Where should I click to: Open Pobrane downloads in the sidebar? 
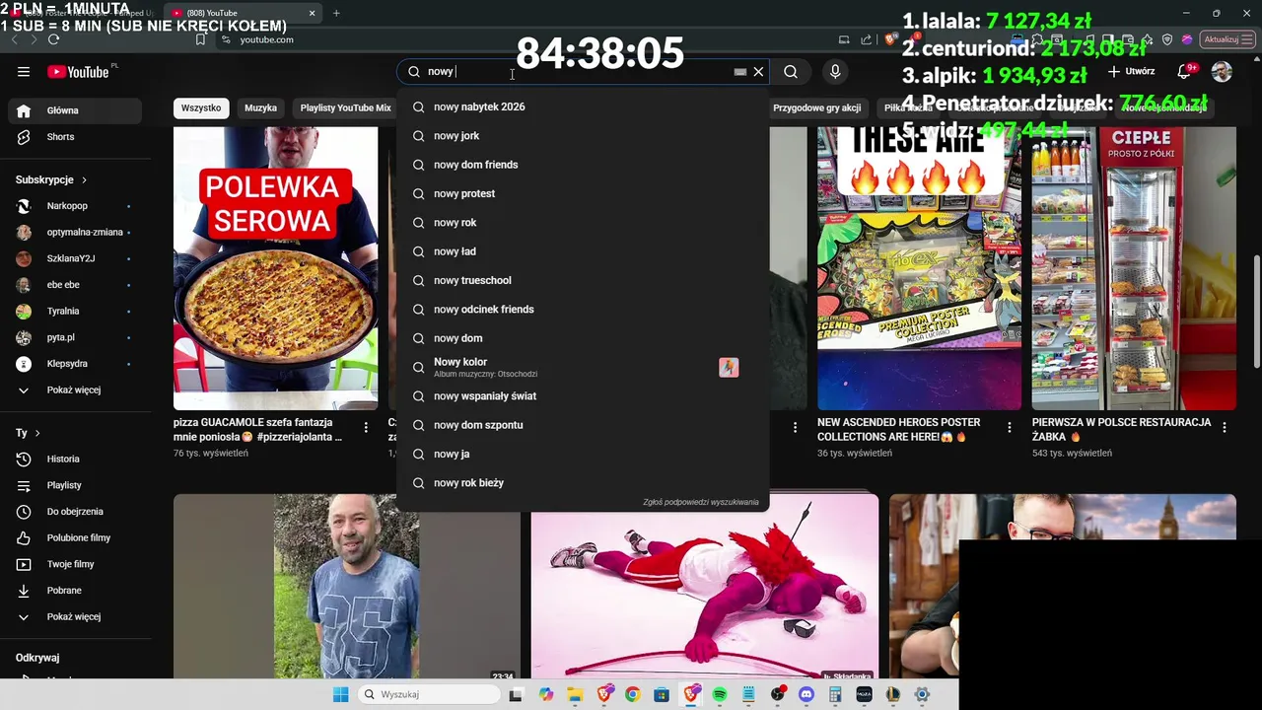[75, 590]
